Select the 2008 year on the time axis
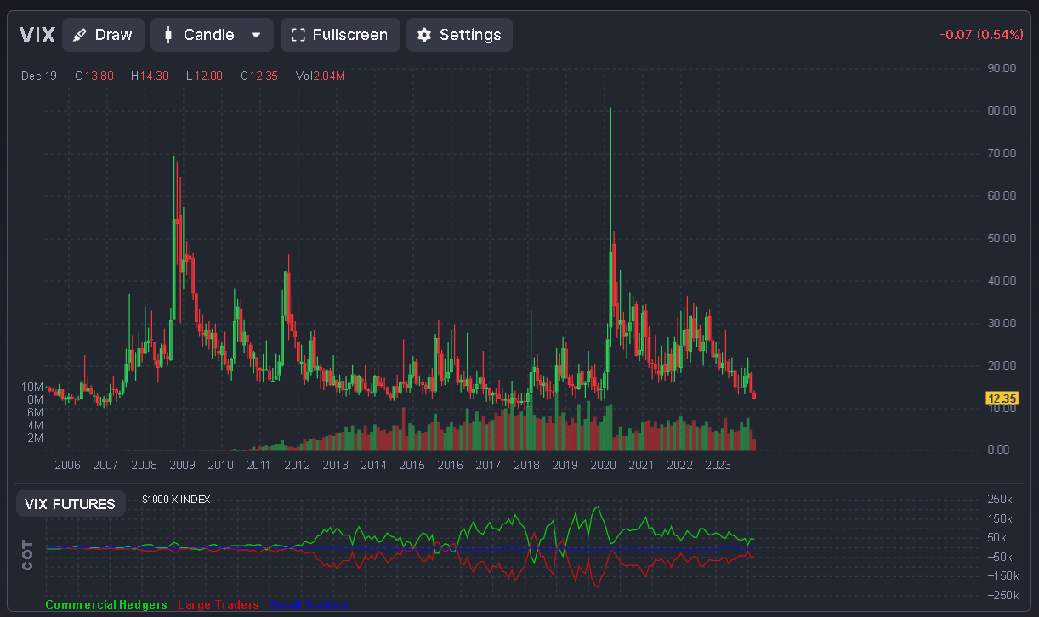Screen dimensions: 1039x617 click(144, 465)
